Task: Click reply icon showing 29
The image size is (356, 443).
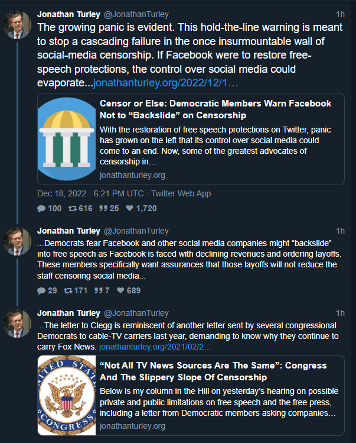Action: pos(41,290)
